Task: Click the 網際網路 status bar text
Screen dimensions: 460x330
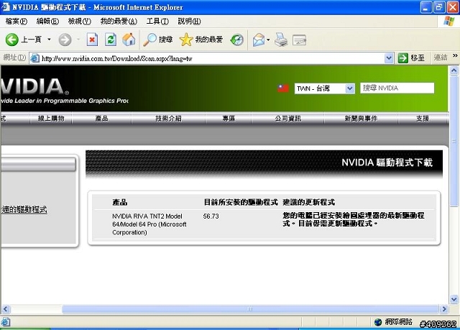Action: pos(398,322)
